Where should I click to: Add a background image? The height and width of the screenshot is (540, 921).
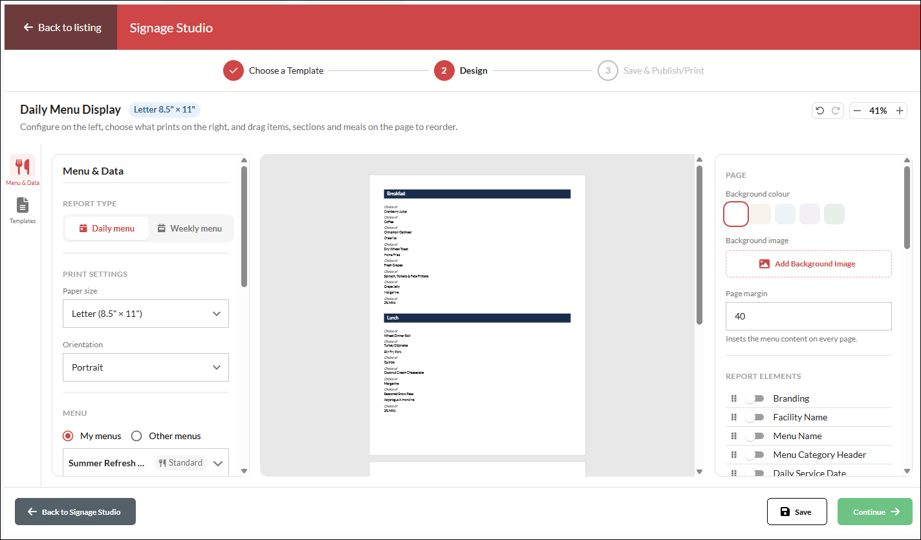tap(808, 264)
